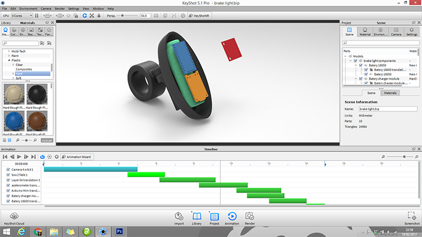Screen dimensions: 422x237
Task: Toggle box 2 fade 1 animation checkbox
Action: (x=8, y=175)
